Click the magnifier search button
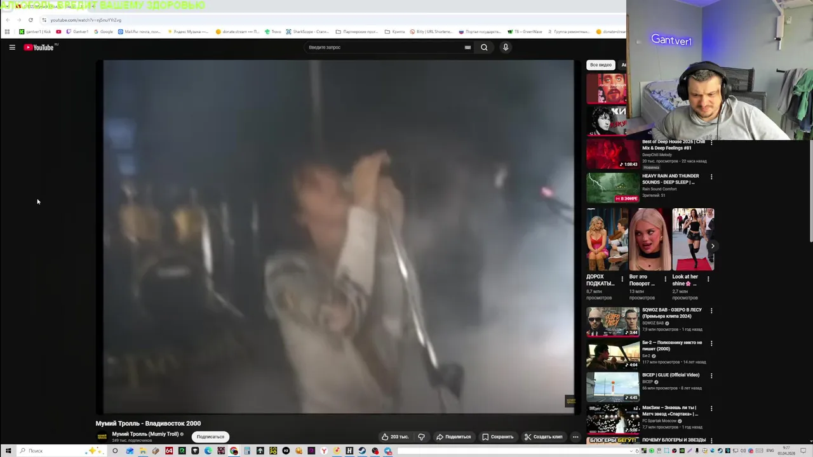This screenshot has height=457, width=813. tap(484, 47)
